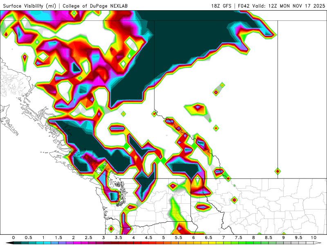Screen dimensions: 327x245
Task: Click the '3' legend scale label
Action: pos(103,238)
